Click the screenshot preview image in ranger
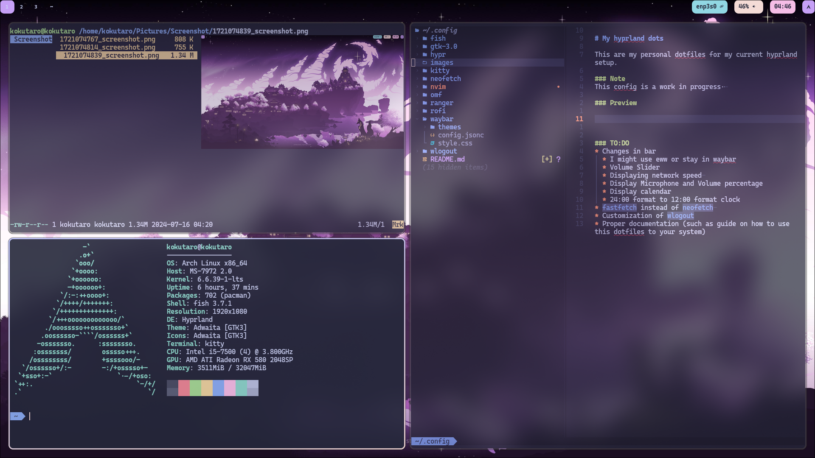 (x=302, y=92)
